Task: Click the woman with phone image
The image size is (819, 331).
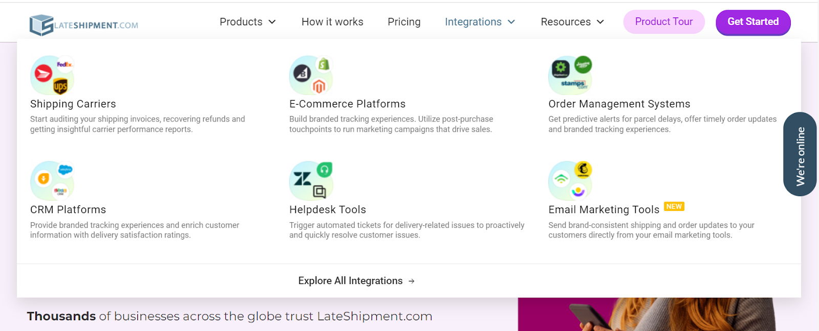Action: tap(646, 314)
